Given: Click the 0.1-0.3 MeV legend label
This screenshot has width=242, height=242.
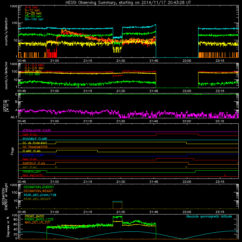Looking at the screenshot, I should (34, 65).
